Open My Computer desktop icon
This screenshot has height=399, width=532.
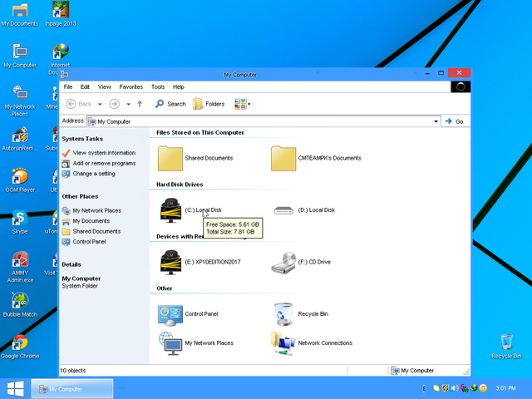tap(20, 56)
